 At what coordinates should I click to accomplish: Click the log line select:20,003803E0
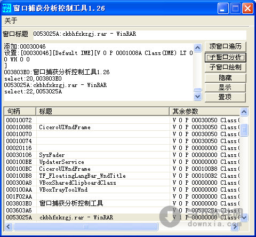33,78
